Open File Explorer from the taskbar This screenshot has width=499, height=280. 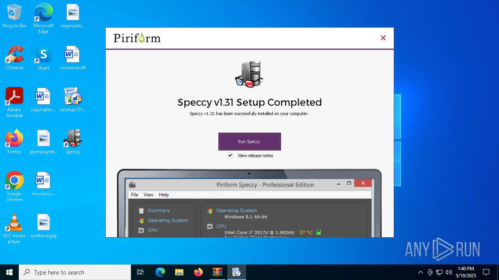coord(179,272)
